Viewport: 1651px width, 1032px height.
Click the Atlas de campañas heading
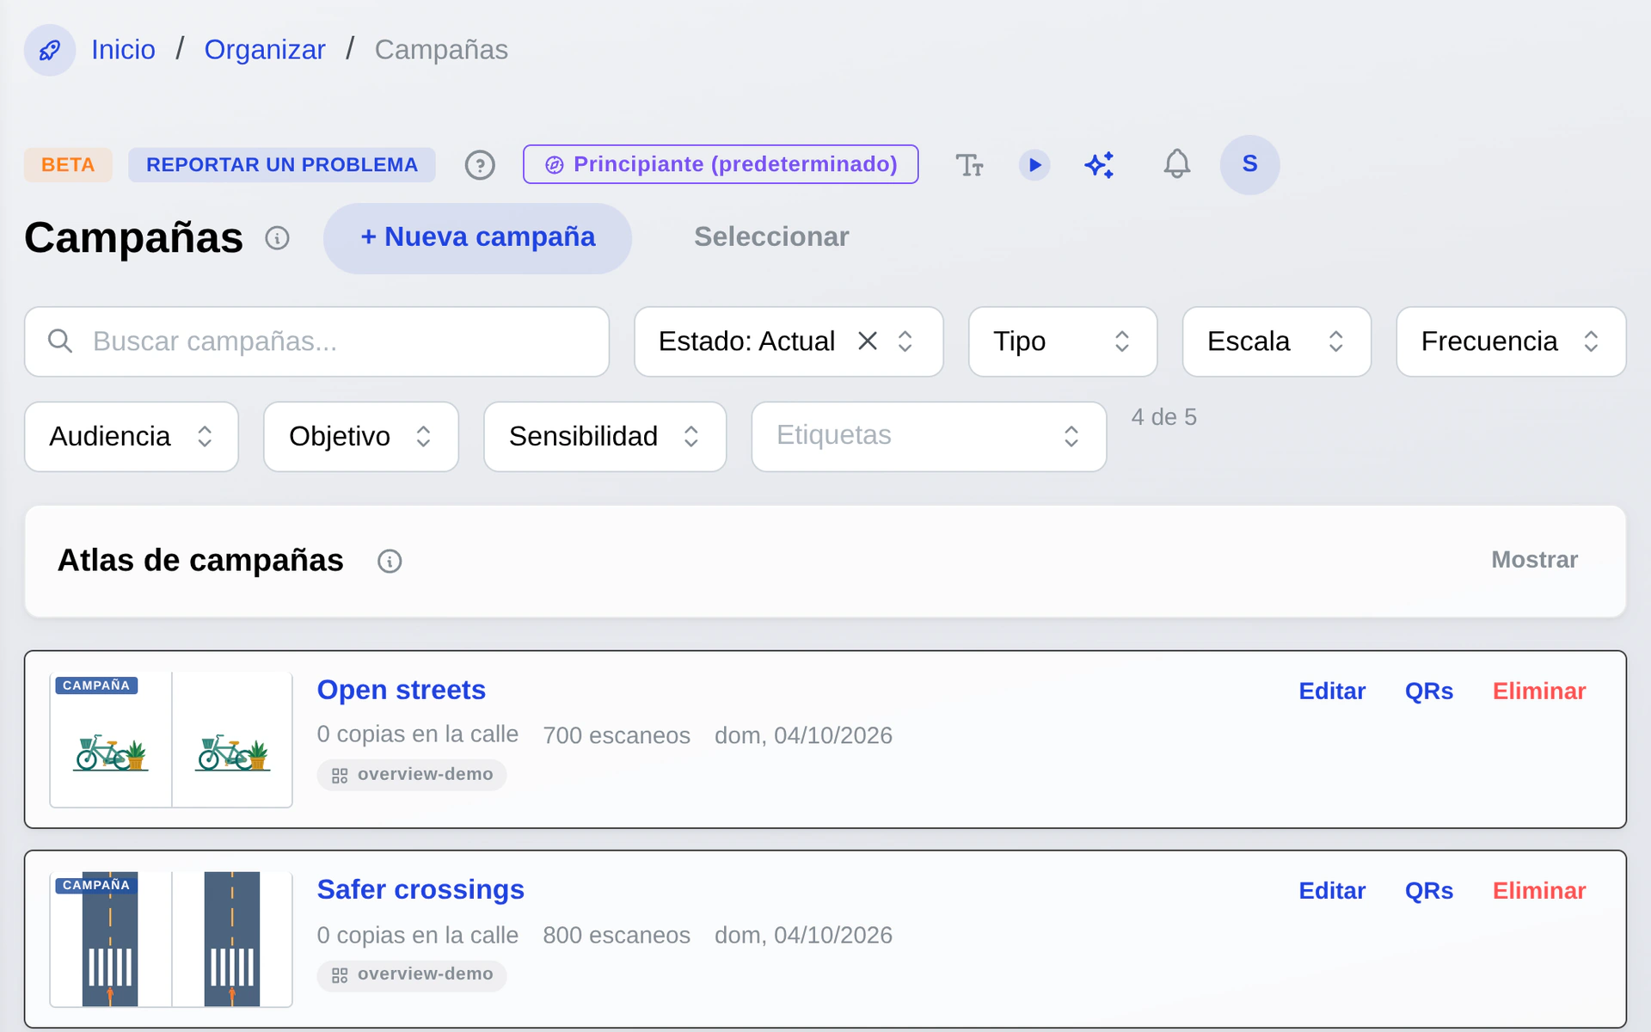click(200, 561)
